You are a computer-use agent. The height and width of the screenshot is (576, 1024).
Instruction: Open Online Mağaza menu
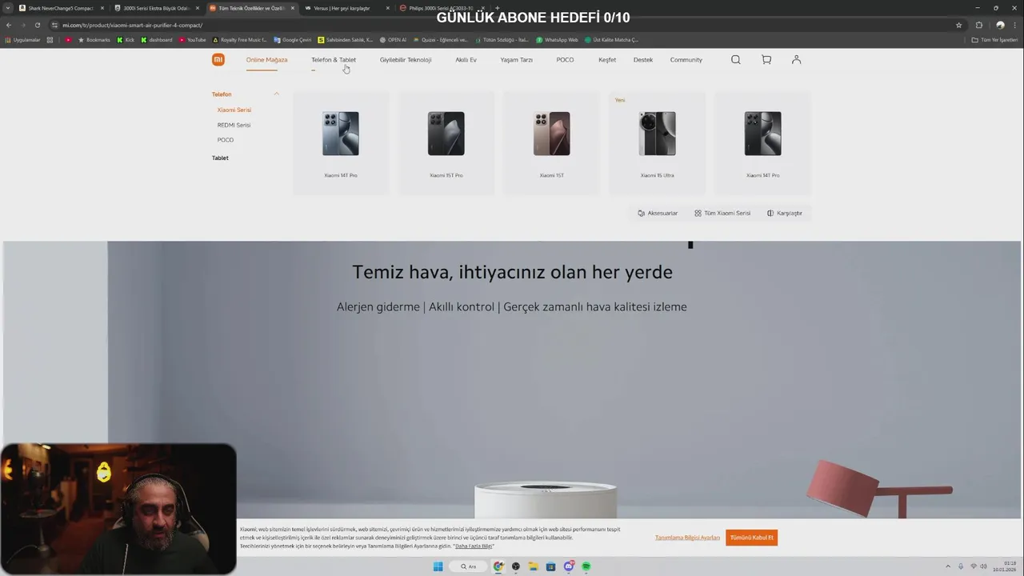pos(266,60)
